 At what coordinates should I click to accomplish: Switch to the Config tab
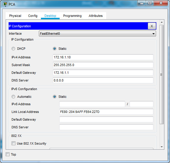(x=33, y=16)
